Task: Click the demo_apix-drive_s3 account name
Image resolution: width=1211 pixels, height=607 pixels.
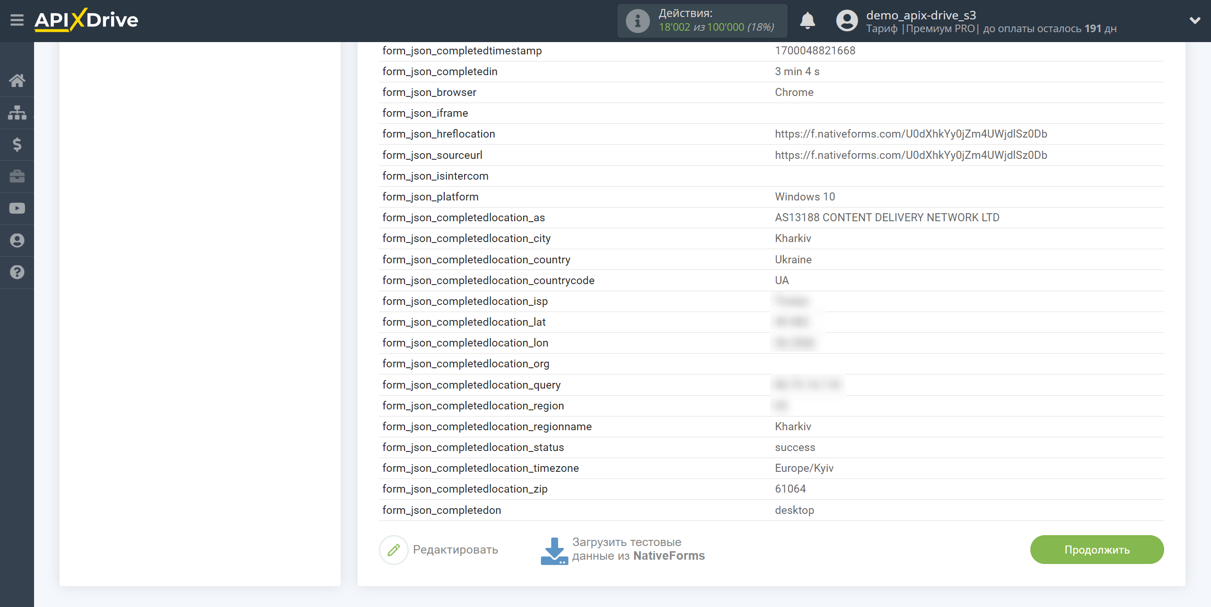Action: tap(921, 15)
